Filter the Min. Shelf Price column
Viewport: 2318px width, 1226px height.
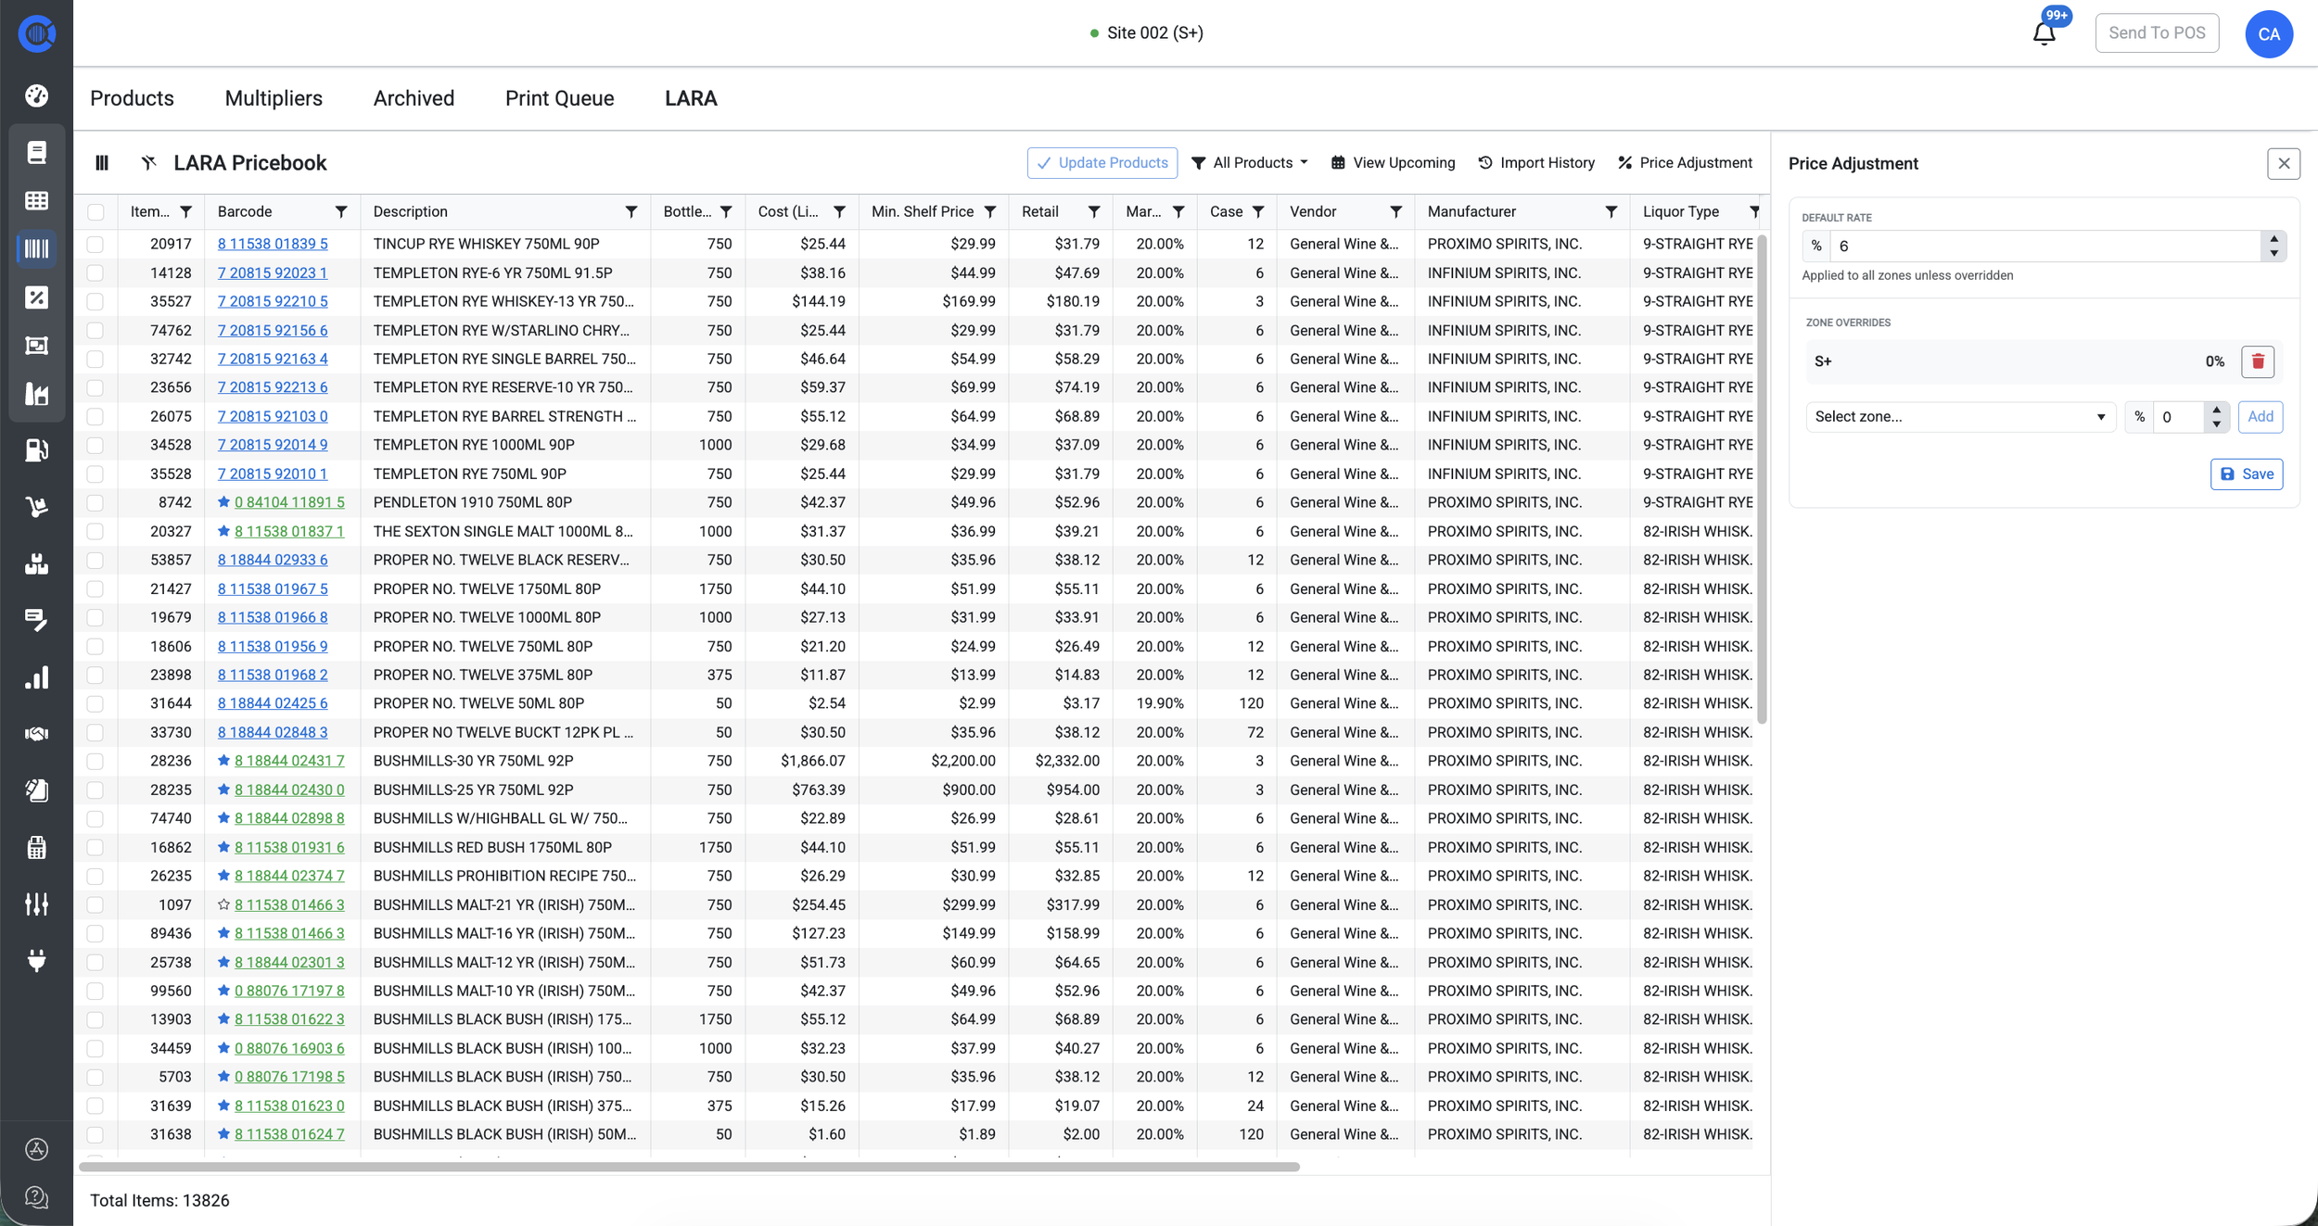(x=990, y=212)
